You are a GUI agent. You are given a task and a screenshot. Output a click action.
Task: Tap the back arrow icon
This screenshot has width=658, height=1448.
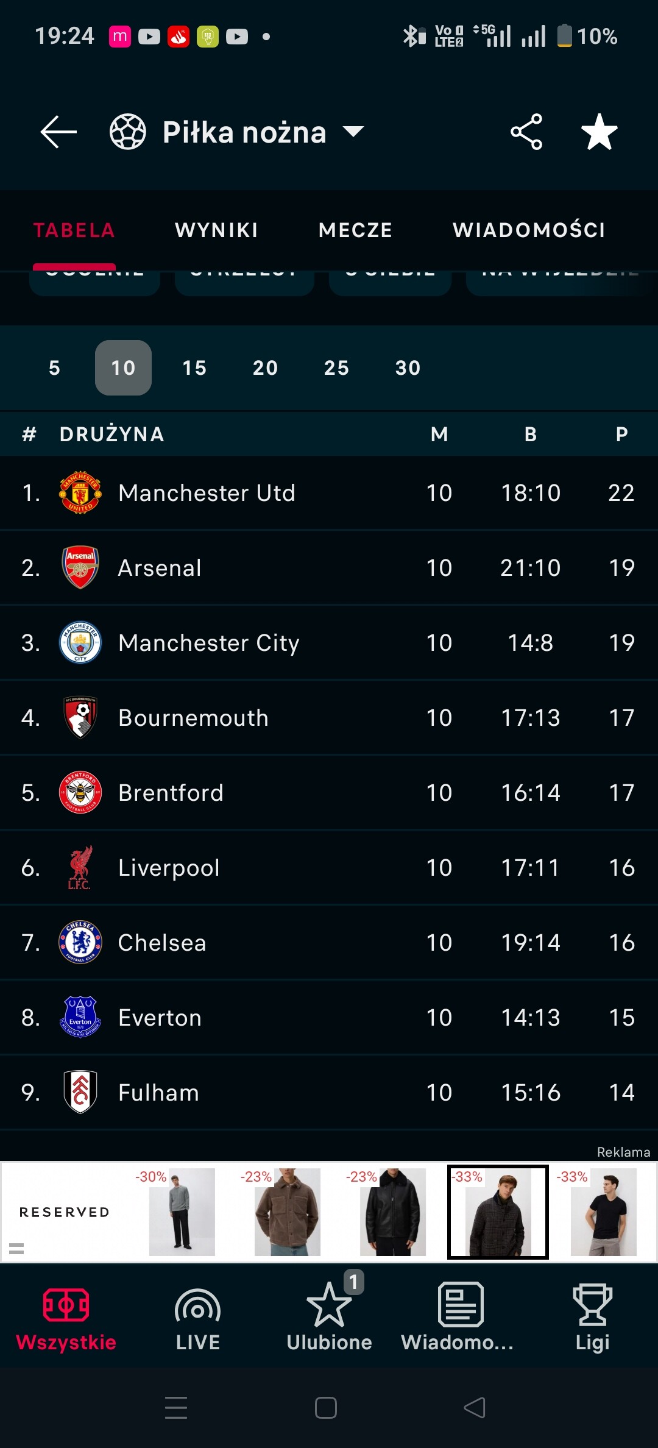click(58, 132)
